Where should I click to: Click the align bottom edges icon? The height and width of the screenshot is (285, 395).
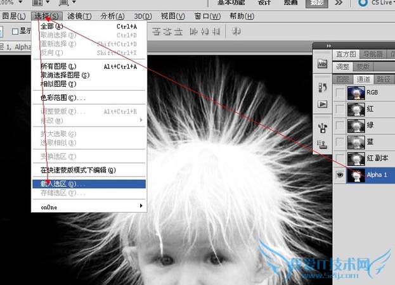(x=178, y=32)
